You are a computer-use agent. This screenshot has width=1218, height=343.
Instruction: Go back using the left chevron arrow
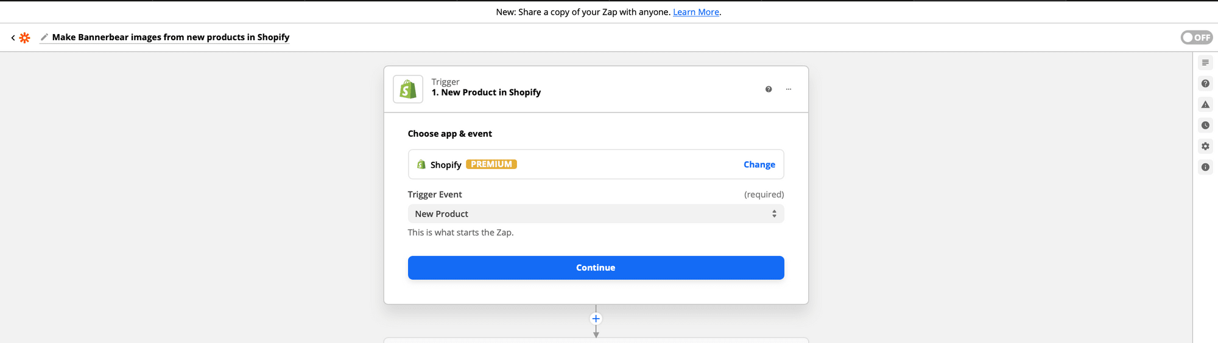coord(13,38)
